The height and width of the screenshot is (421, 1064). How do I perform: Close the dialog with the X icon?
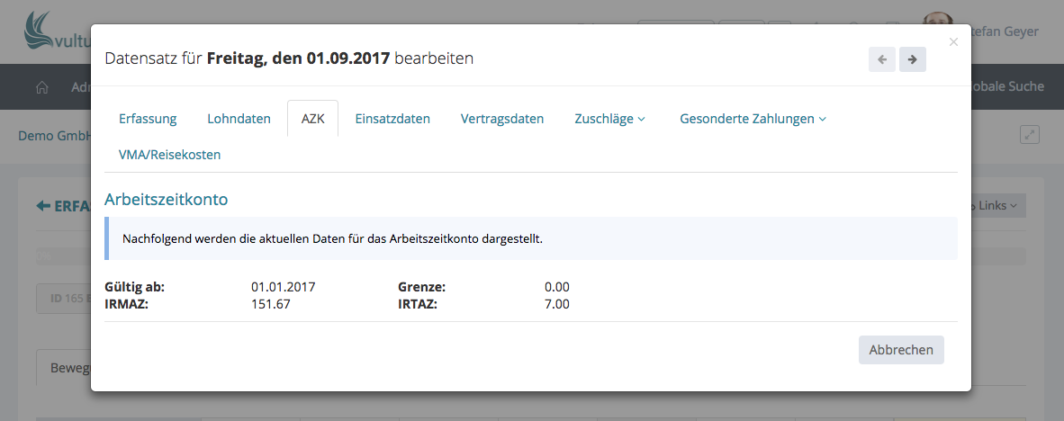point(953,42)
